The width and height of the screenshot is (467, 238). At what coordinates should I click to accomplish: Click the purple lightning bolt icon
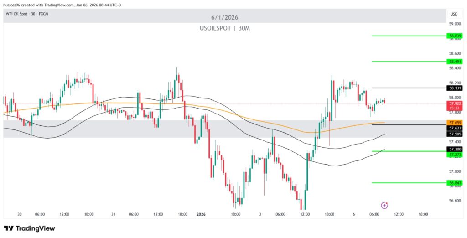pyautogui.click(x=384, y=205)
